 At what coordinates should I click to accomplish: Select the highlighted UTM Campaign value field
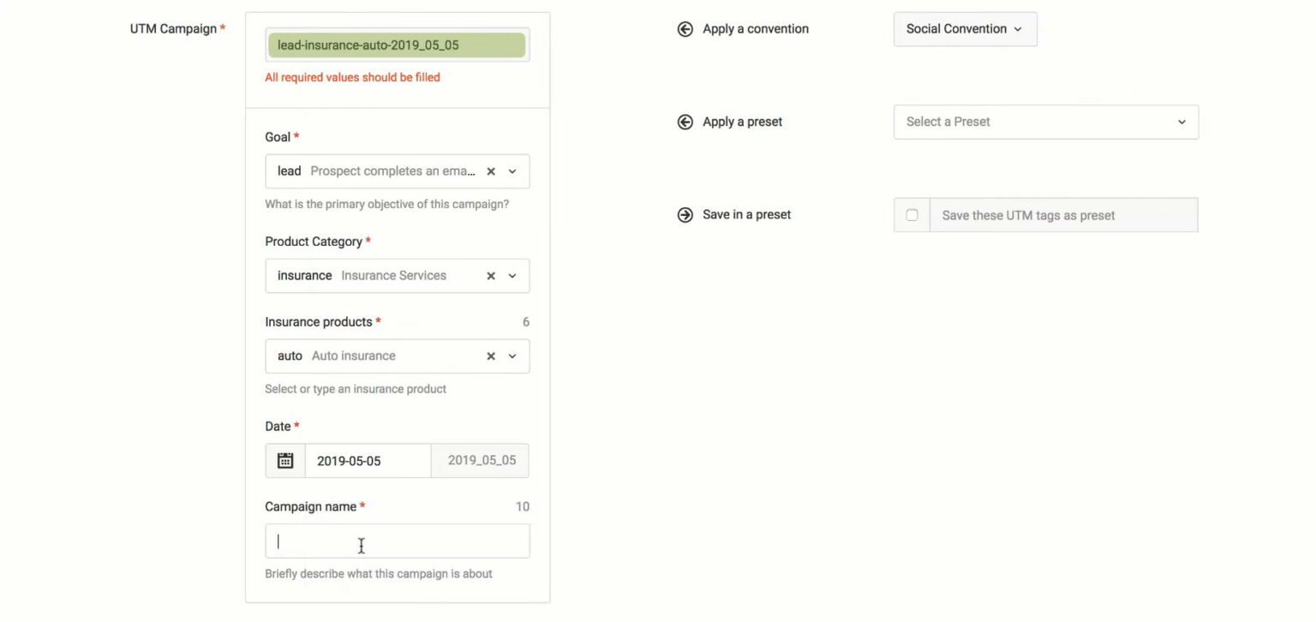click(x=397, y=44)
